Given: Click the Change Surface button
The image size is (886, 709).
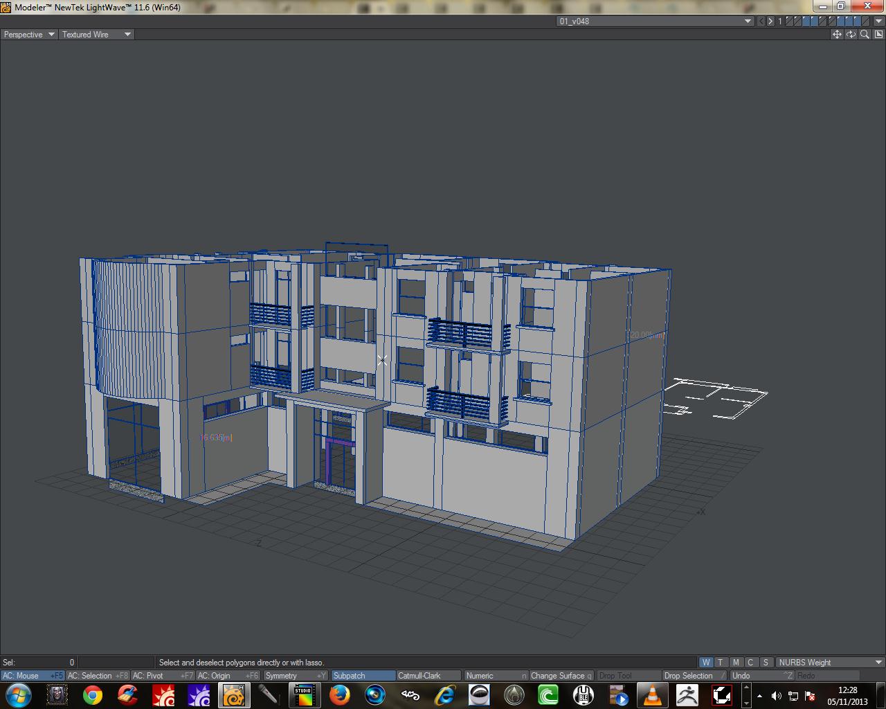Looking at the screenshot, I should (x=561, y=676).
